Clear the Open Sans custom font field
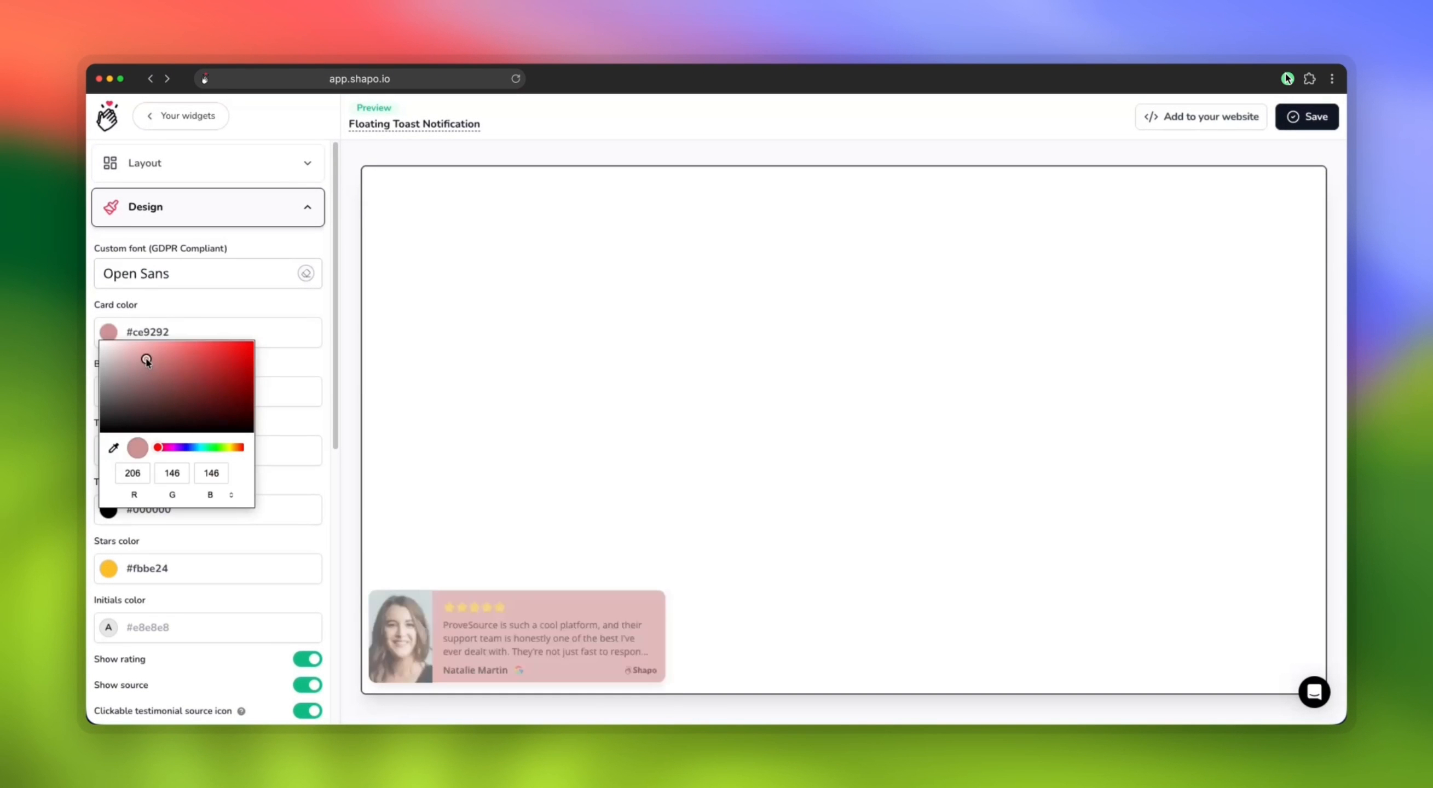This screenshot has height=788, width=1433. [x=305, y=273]
